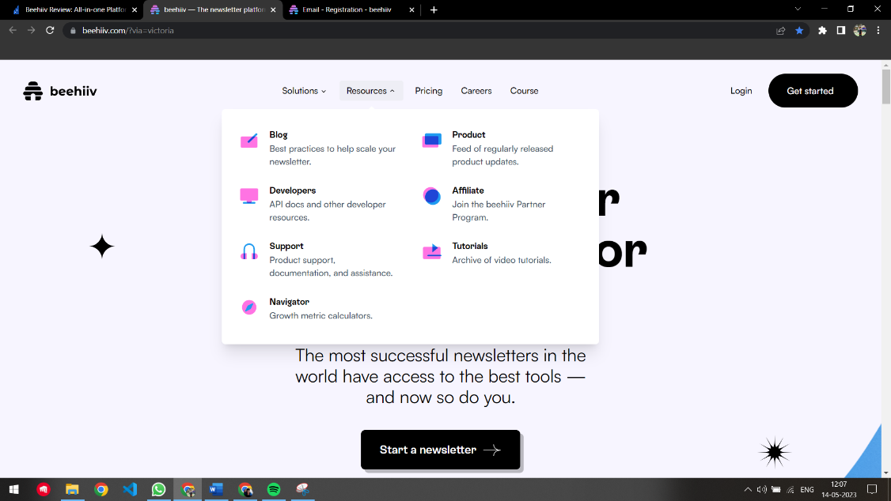This screenshot has height=501, width=891.
Task: Click the share page icon in address bar
Action: coord(781,31)
